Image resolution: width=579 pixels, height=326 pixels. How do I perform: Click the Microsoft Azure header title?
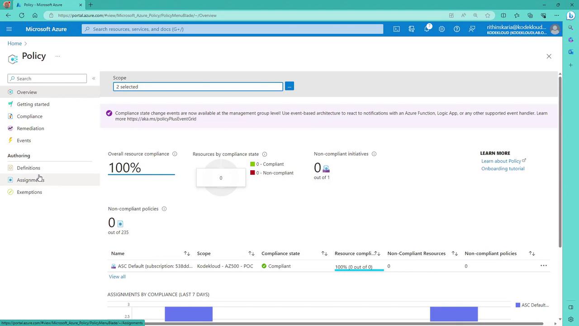point(46,29)
